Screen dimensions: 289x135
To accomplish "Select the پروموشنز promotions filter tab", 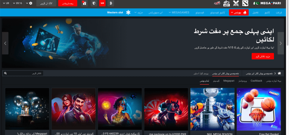I will click(x=243, y=81).
